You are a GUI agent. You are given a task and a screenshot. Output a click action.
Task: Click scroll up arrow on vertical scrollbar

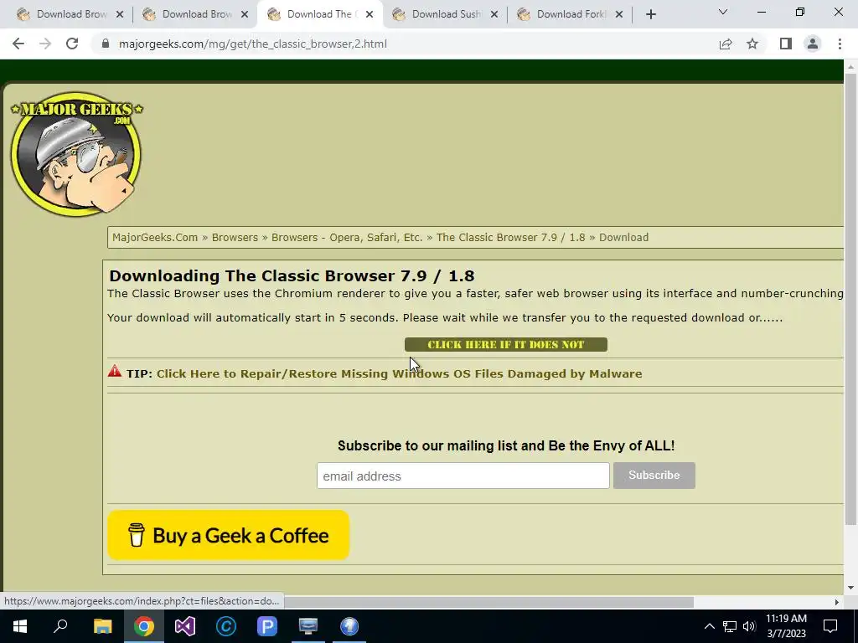(850, 67)
